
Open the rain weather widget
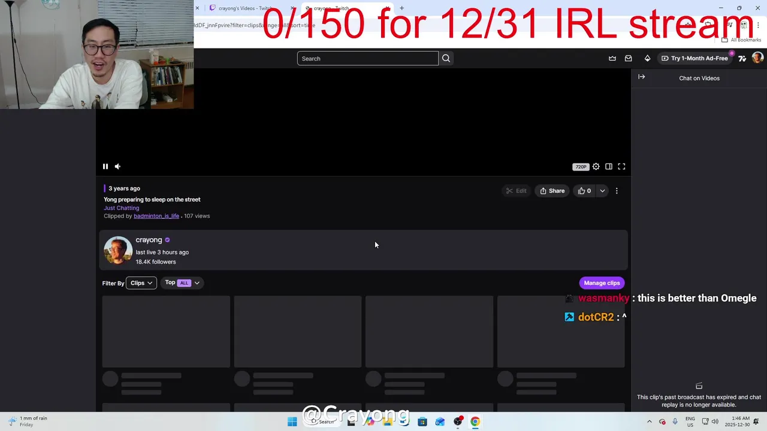pyautogui.click(x=28, y=421)
